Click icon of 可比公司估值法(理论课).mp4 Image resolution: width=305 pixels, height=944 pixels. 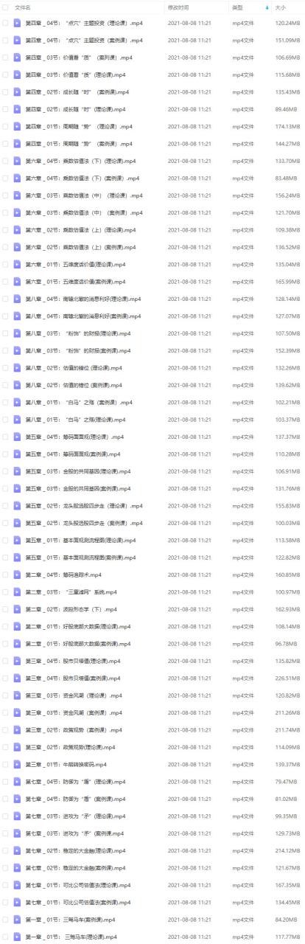pyautogui.click(x=17, y=884)
